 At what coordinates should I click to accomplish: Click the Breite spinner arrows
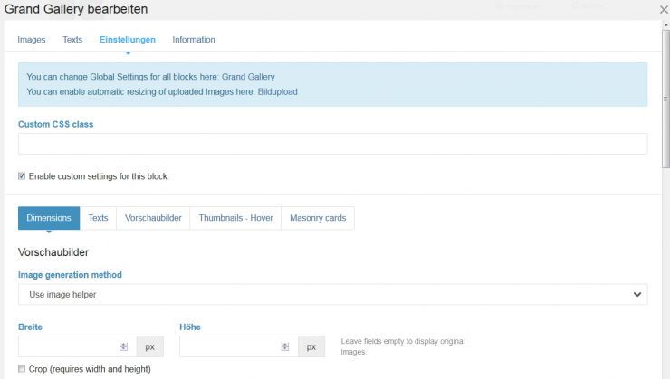pos(123,346)
